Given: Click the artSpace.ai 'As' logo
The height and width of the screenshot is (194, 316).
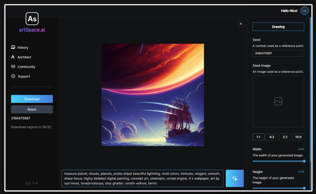Looking at the screenshot, I should click(32, 19).
